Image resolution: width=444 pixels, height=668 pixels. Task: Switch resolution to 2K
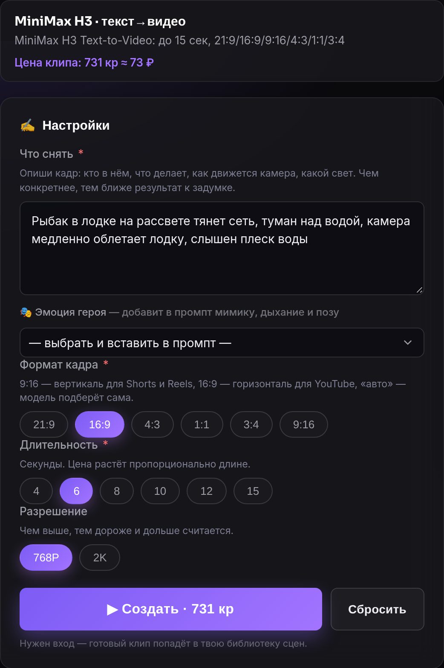coord(100,558)
